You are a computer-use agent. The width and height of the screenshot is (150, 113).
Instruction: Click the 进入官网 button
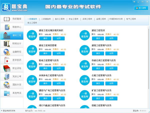click(140, 8)
